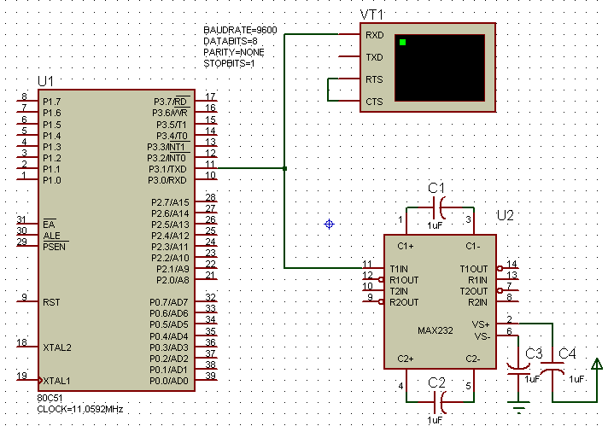Click the VS- pin label
608x426 pixels.
point(482,336)
